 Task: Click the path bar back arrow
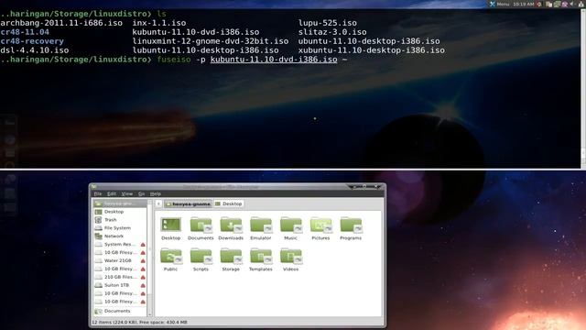pos(158,203)
